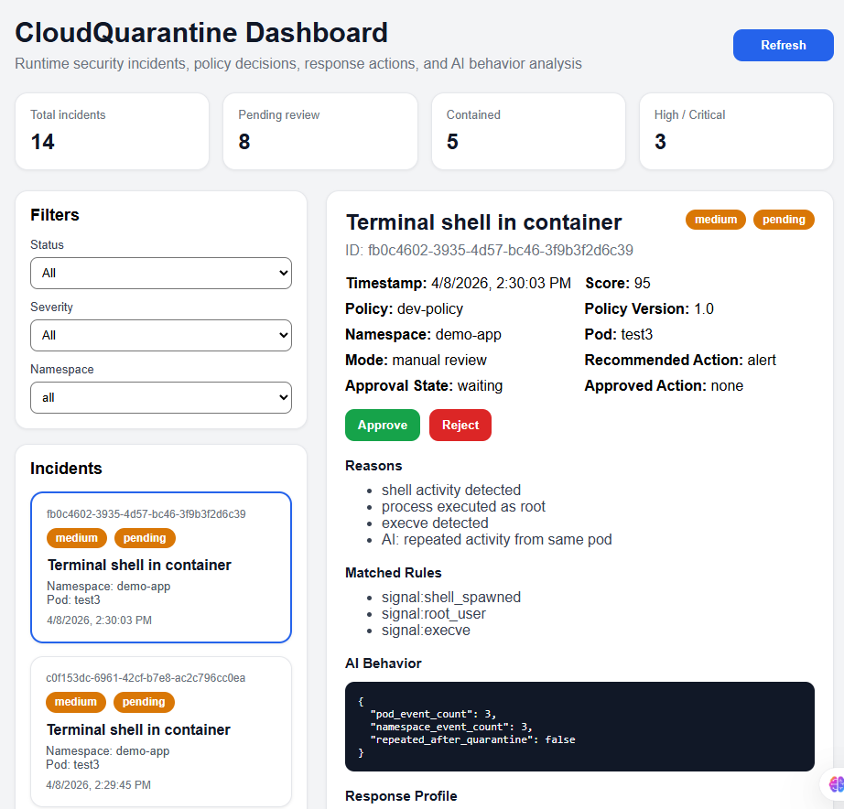
Task: Approve the terminal shell incident
Action: coord(382,426)
